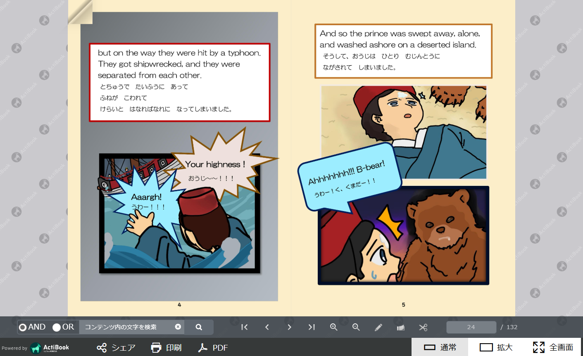The image size is (583, 356).
Task: Open the PDF download option
Action: coord(213,348)
